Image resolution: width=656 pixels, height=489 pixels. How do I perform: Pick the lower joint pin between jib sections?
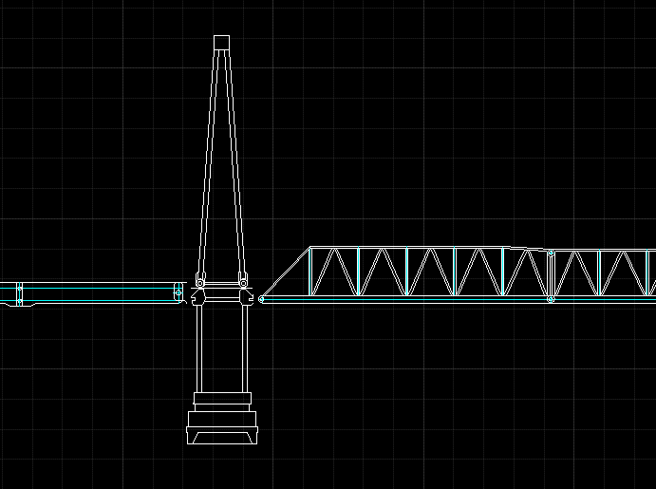551,299
